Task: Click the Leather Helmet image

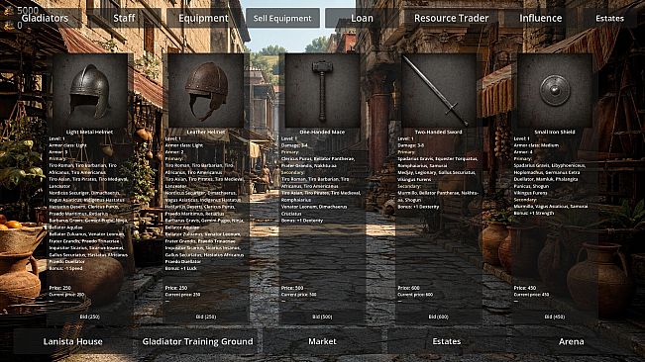Action: click(206, 91)
